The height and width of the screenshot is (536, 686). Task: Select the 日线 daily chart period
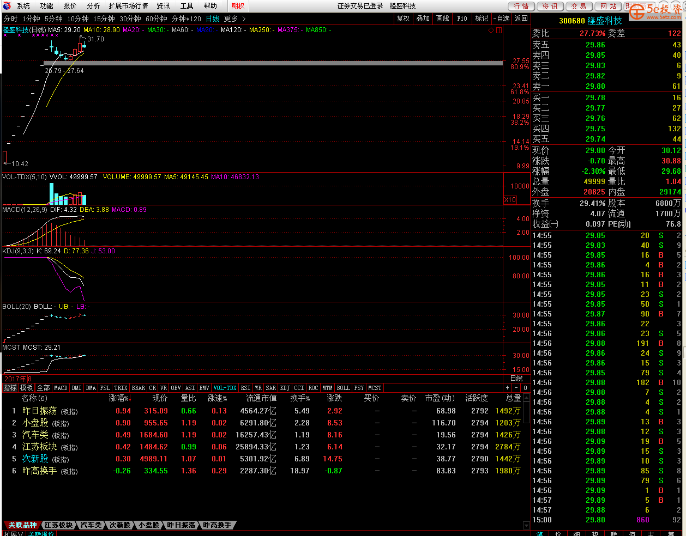pos(213,19)
